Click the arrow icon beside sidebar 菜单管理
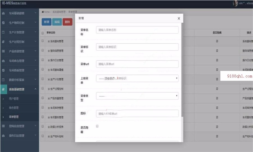This screenshot has width=253, height=152. point(3,117)
